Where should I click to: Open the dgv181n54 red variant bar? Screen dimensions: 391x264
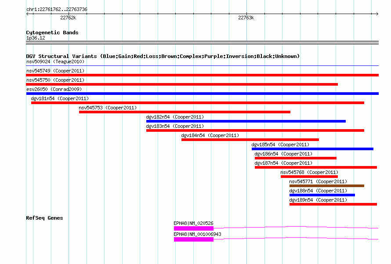198,103
